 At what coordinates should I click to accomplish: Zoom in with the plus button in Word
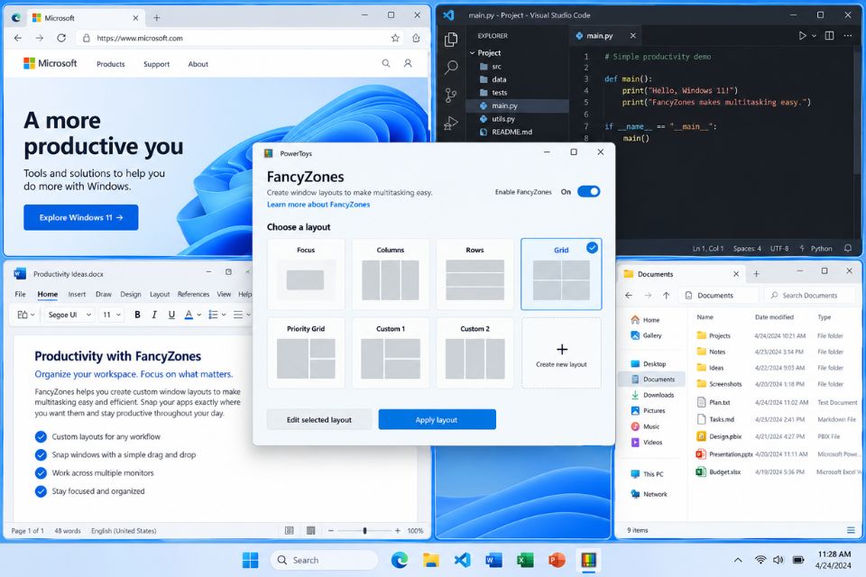point(397,531)
